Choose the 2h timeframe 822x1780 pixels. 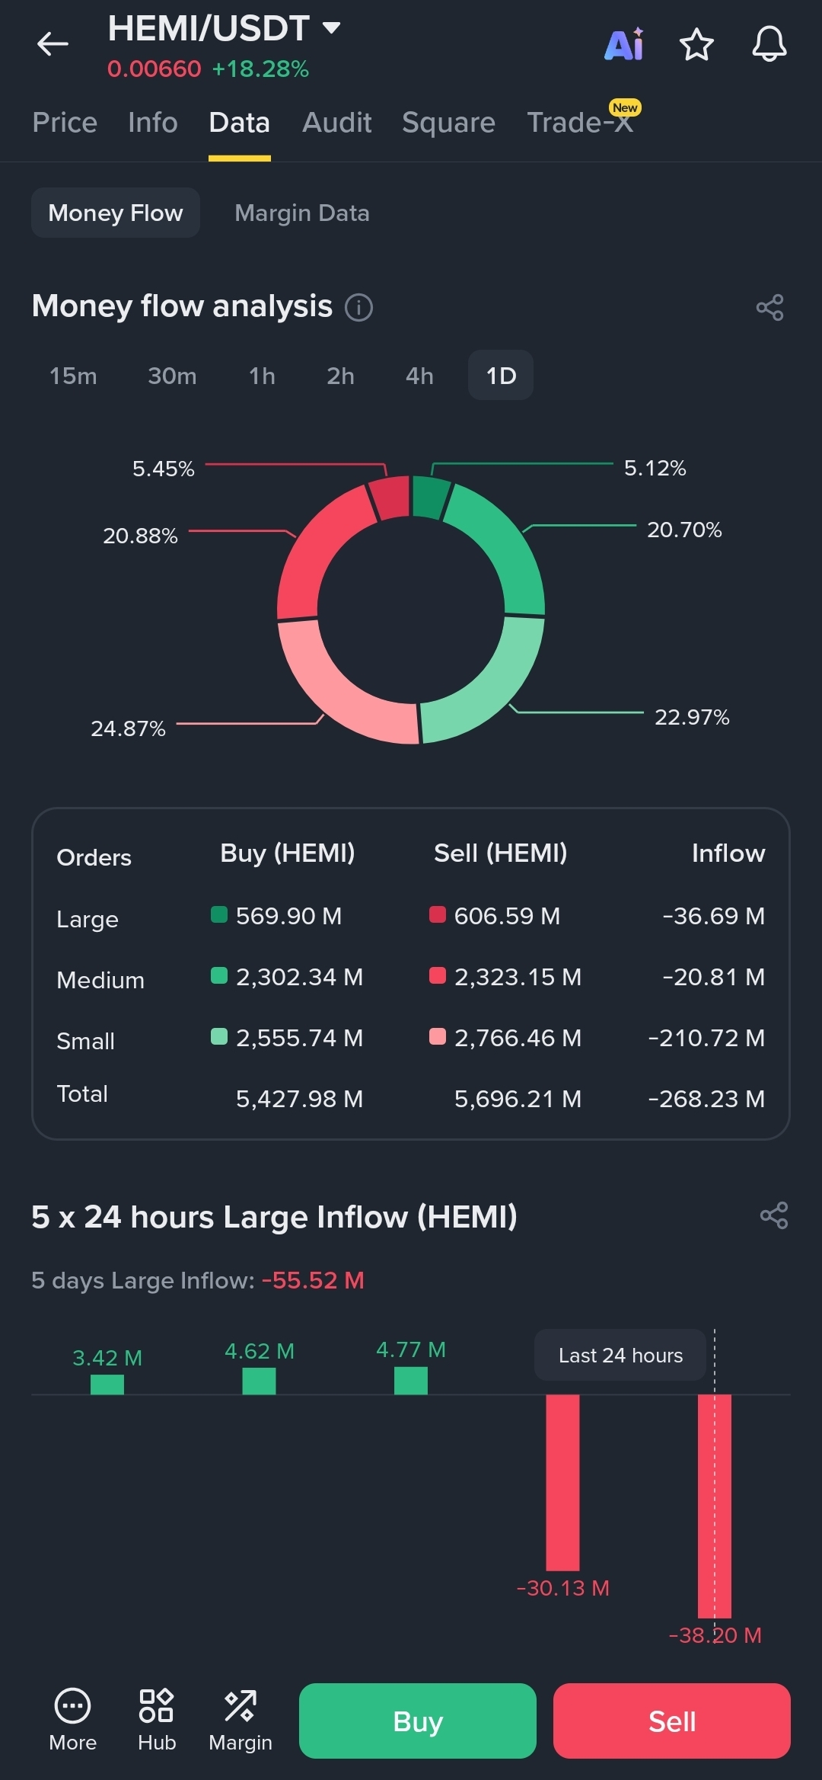pos(340,376)
